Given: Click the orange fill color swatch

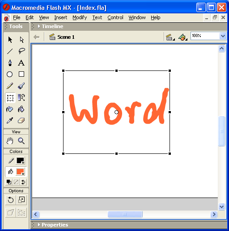Looking at the screenshot, I should [21, 172].
